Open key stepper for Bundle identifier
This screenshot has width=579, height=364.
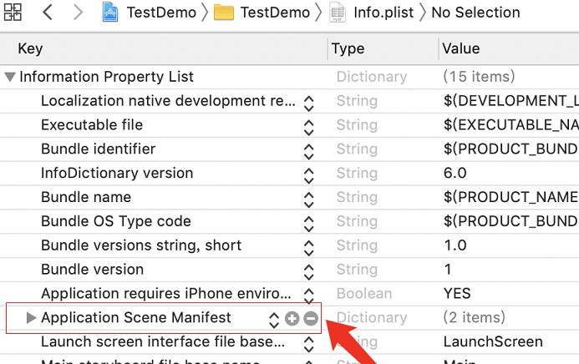pyautogui.click(x=308, y=150)
